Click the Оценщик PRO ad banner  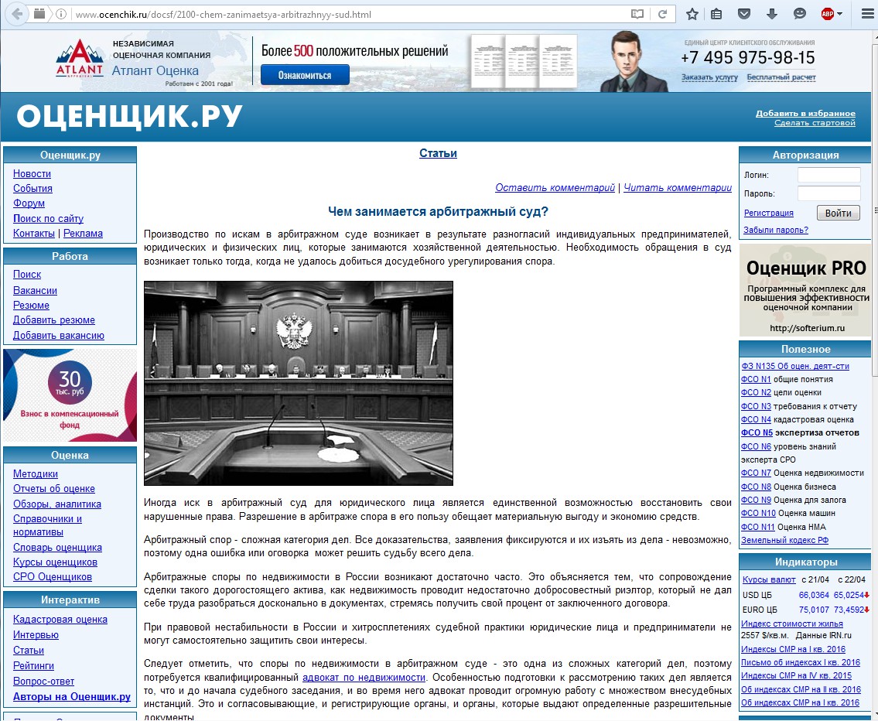tap(805, 290)
